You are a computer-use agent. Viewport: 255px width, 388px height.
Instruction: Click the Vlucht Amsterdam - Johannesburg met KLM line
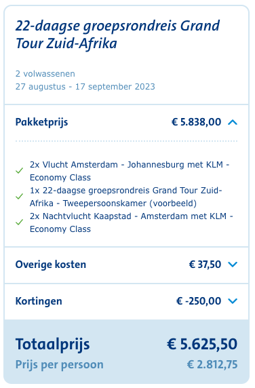(130, 171)
